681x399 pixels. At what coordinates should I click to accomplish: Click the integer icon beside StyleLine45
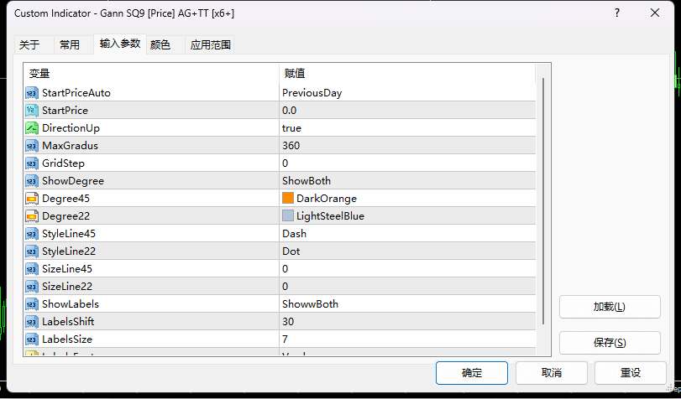pyautogui.click(x=32, y=234)
